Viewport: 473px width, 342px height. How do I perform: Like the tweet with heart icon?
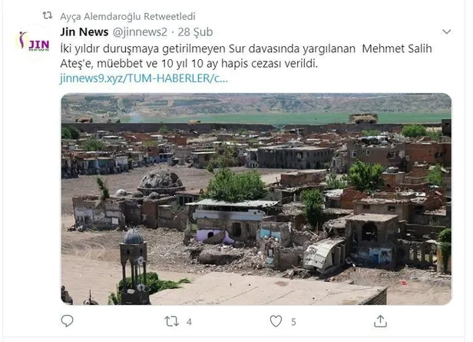point(276,321)
